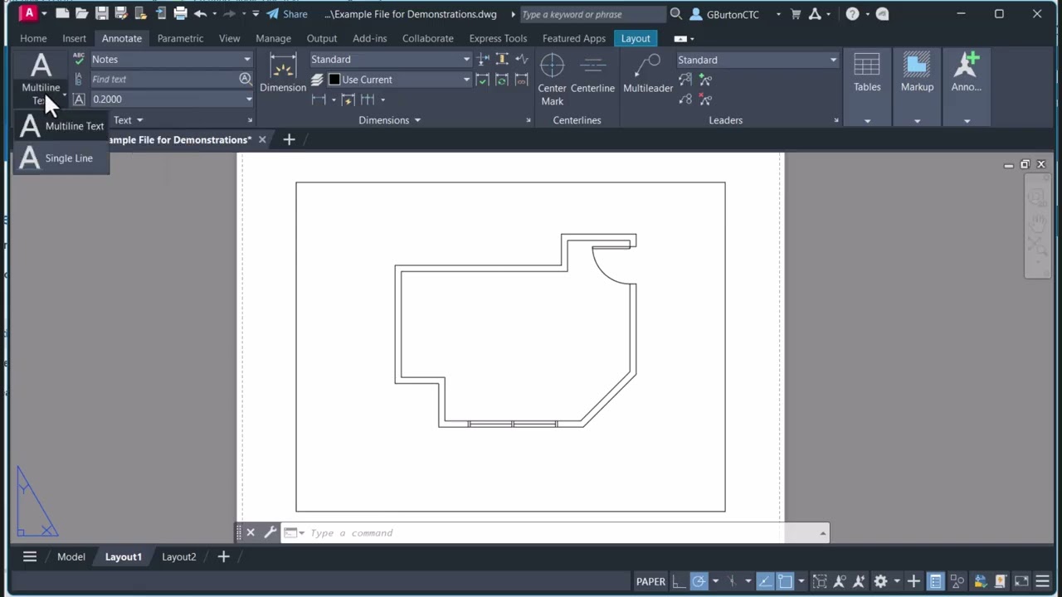Image resolution: width=1062 pixels, height=597 pixels.
Task: Toggle Object Snap in status bar
Action: click(785, 581)
